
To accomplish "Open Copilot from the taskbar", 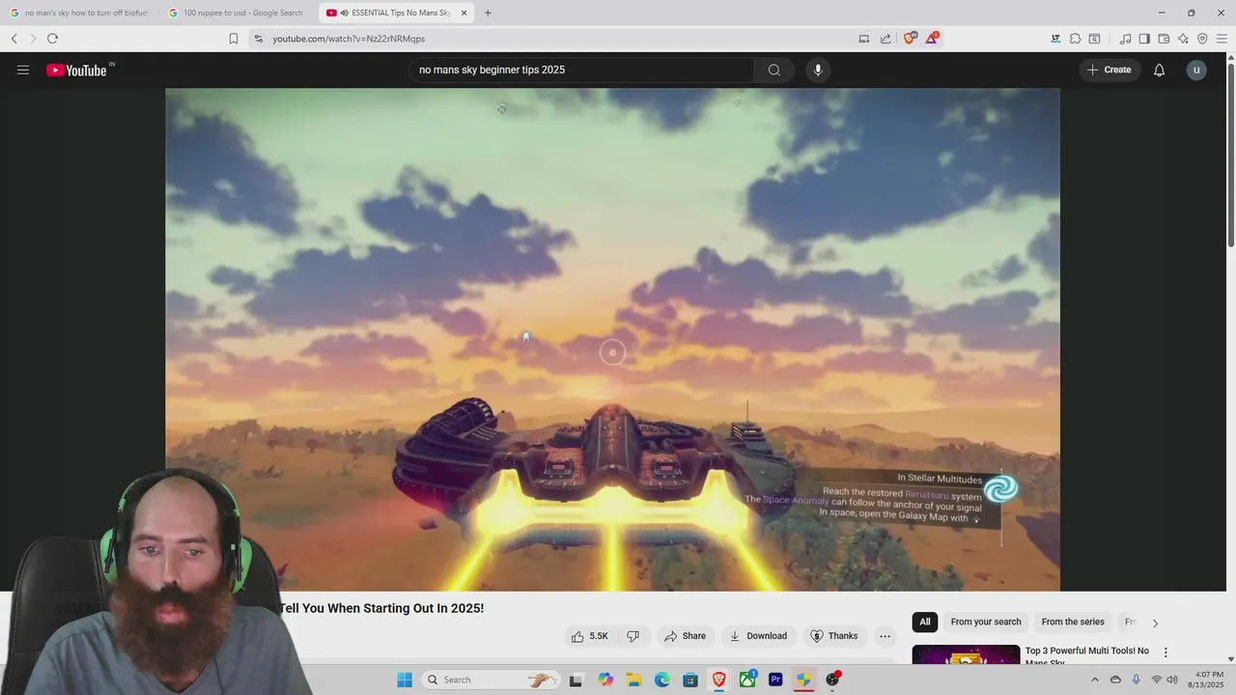I will 605,680.
